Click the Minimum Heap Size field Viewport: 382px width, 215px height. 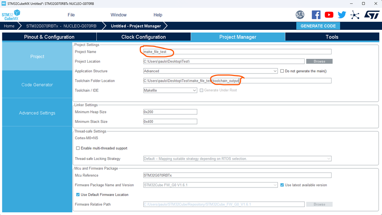170,112
